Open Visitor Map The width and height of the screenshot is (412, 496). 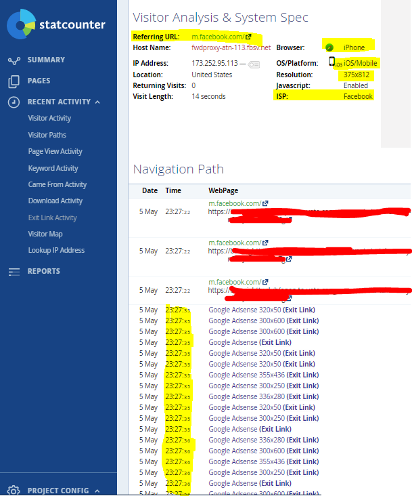click(x=45, y=234)
